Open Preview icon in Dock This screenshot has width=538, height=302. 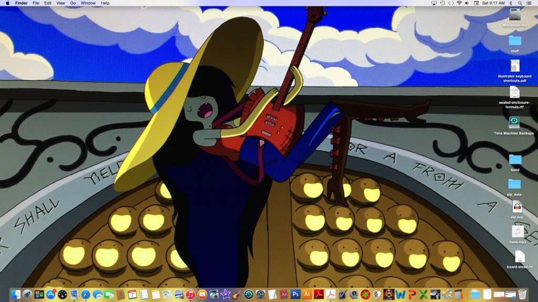[179, 295]
